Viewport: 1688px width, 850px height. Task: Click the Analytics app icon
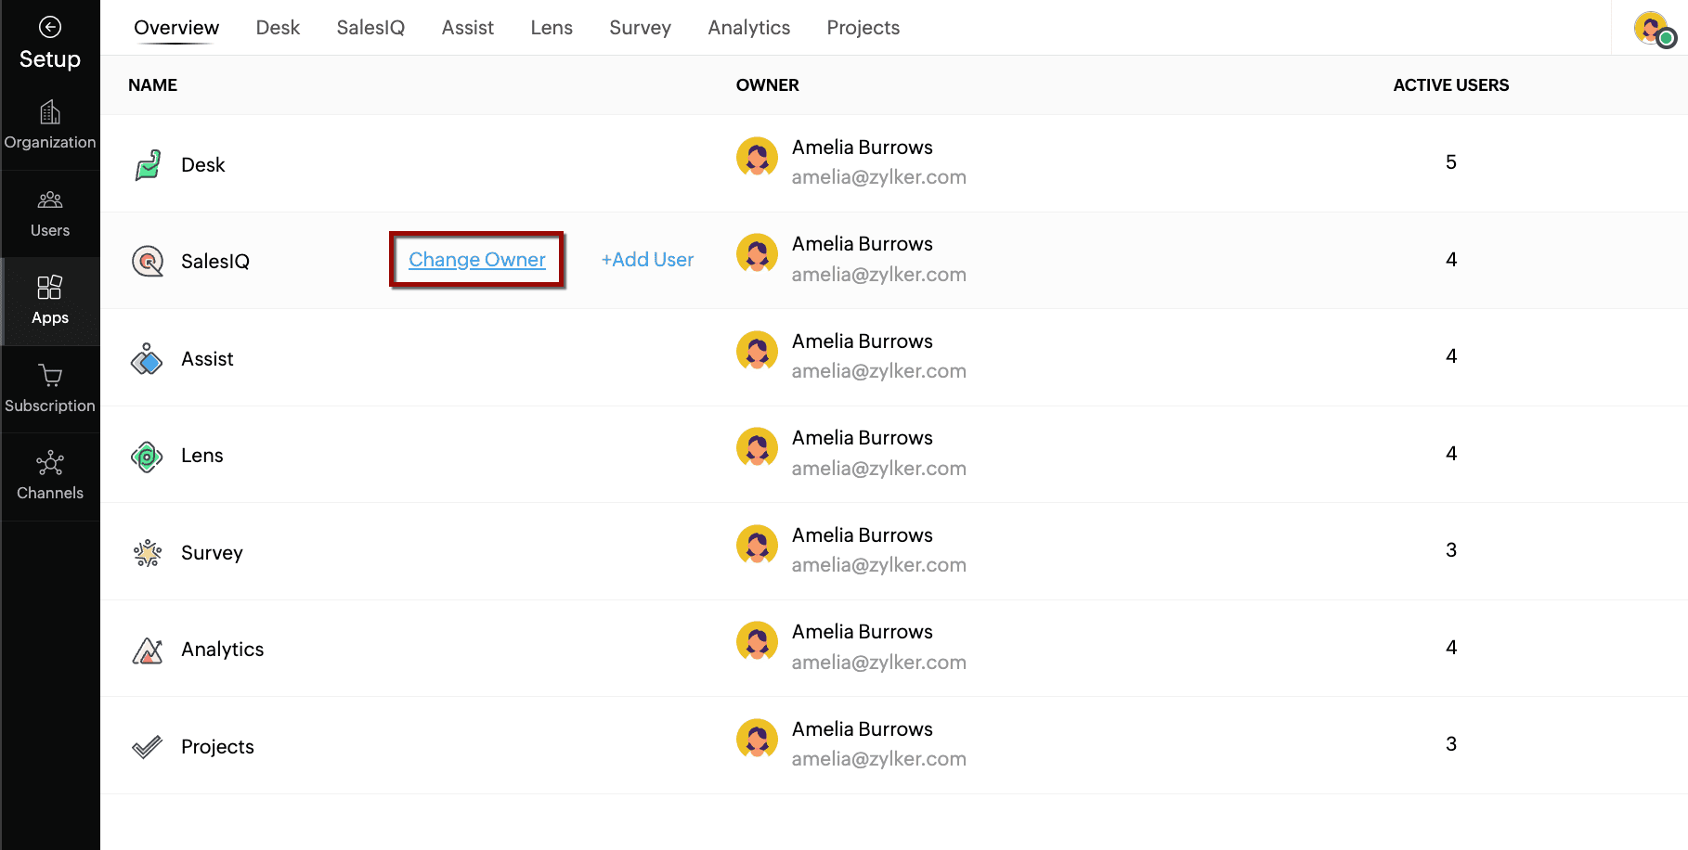tap(148, 650)
